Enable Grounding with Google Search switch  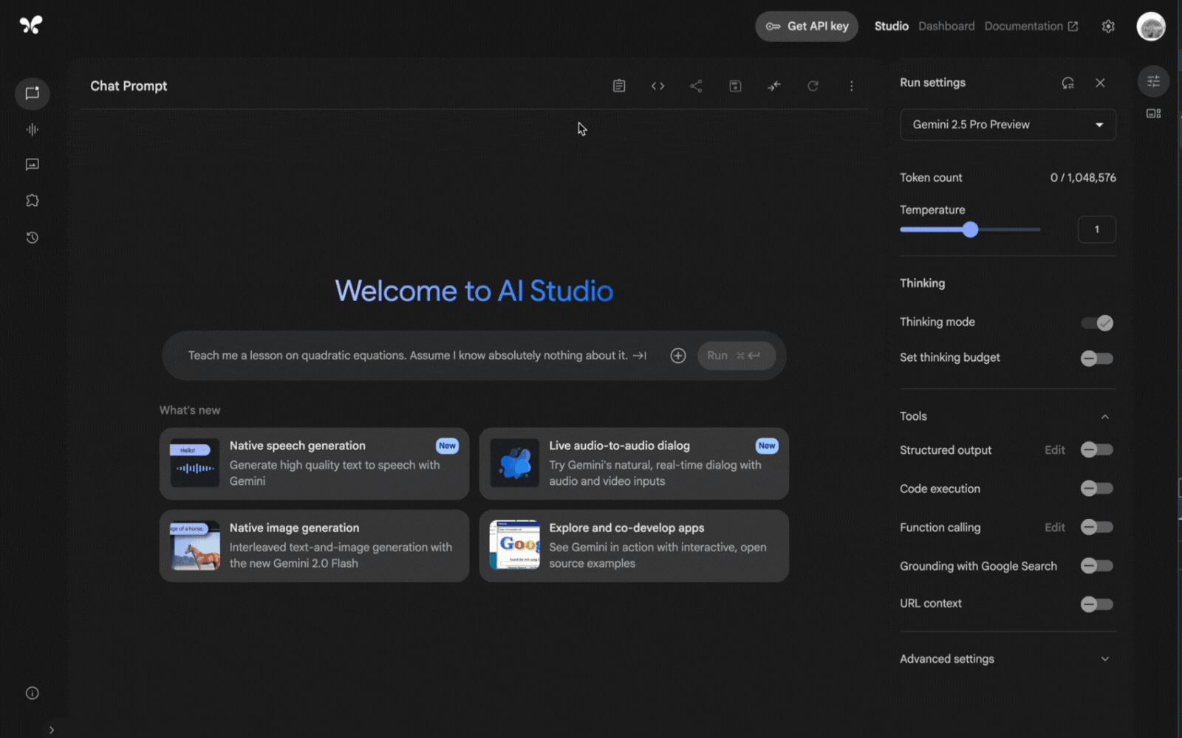(x=1097, y=566)
